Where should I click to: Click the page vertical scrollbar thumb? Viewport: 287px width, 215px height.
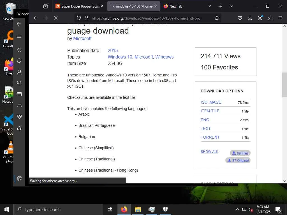[284, 85]
